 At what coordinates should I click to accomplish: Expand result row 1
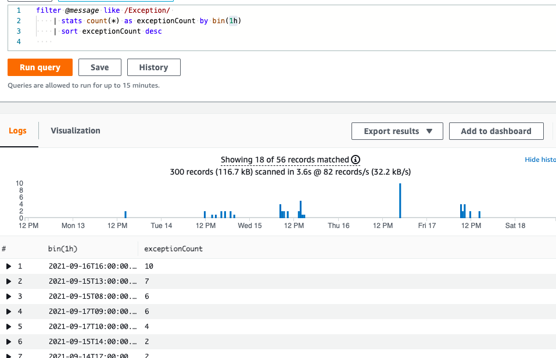point(9,266)
